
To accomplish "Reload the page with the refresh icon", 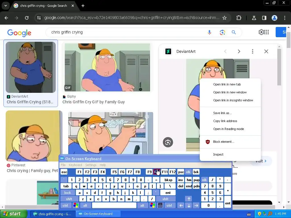I will coord(27,18).
